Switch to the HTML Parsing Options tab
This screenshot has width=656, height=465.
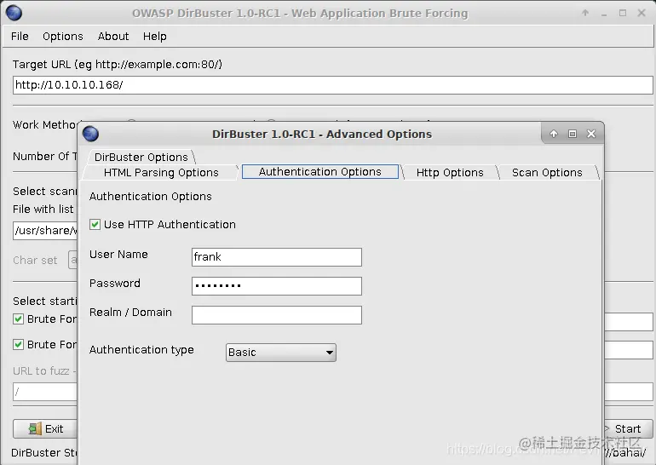161,173
